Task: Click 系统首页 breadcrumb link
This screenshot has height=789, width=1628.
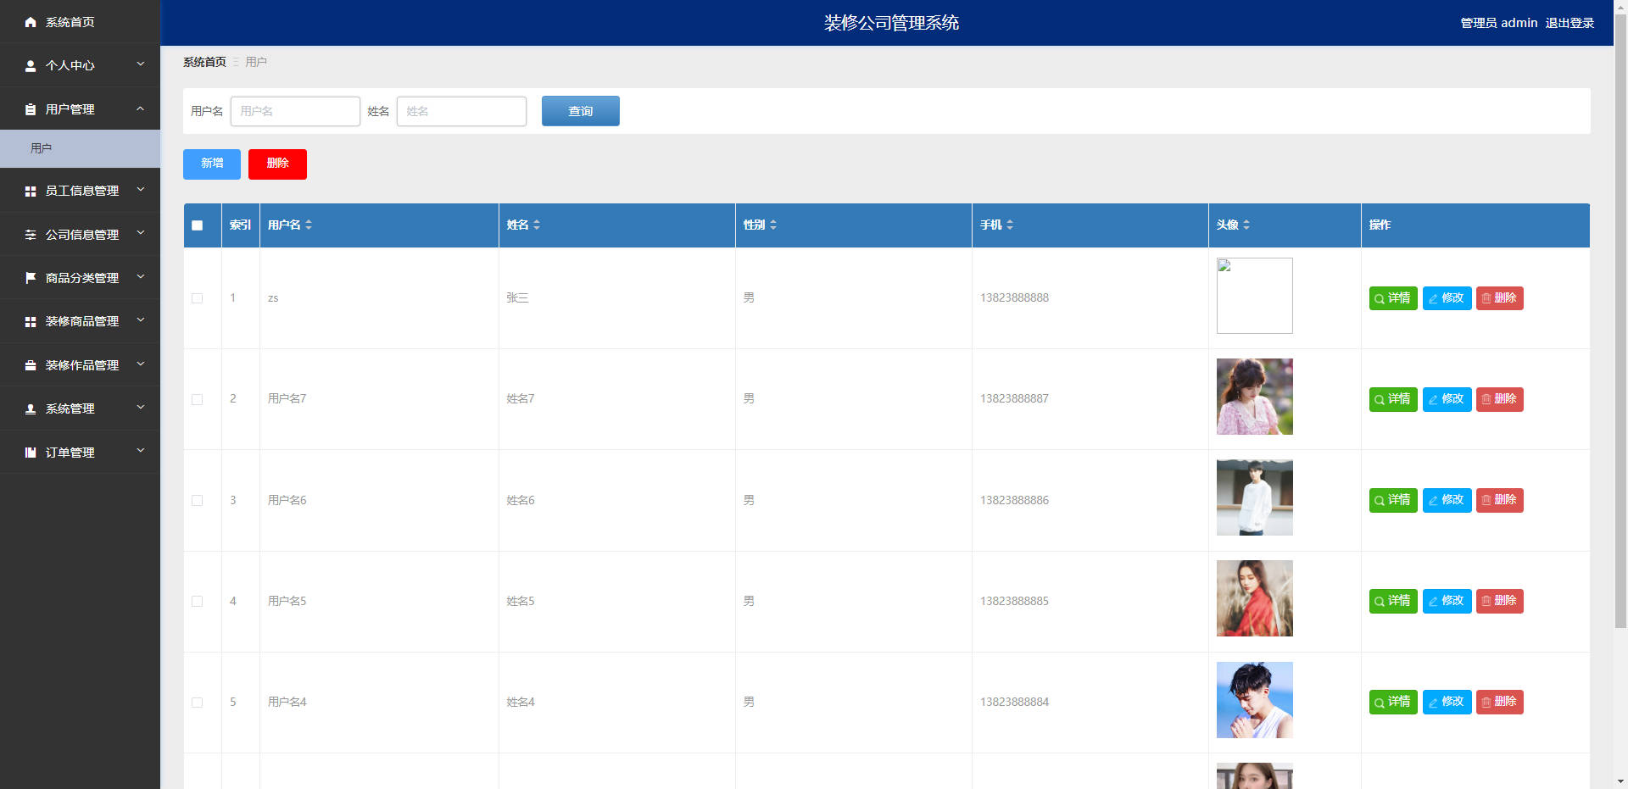Action: pyautogui.click(x=204, y=62)
